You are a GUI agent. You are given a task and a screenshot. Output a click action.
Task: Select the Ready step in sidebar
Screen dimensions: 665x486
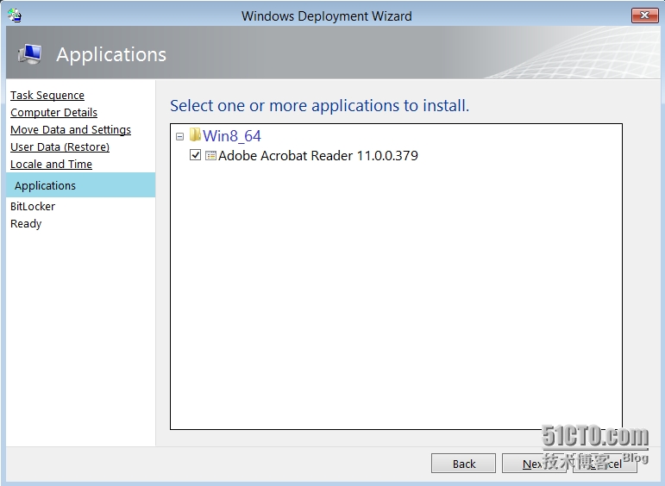point(26,224)
